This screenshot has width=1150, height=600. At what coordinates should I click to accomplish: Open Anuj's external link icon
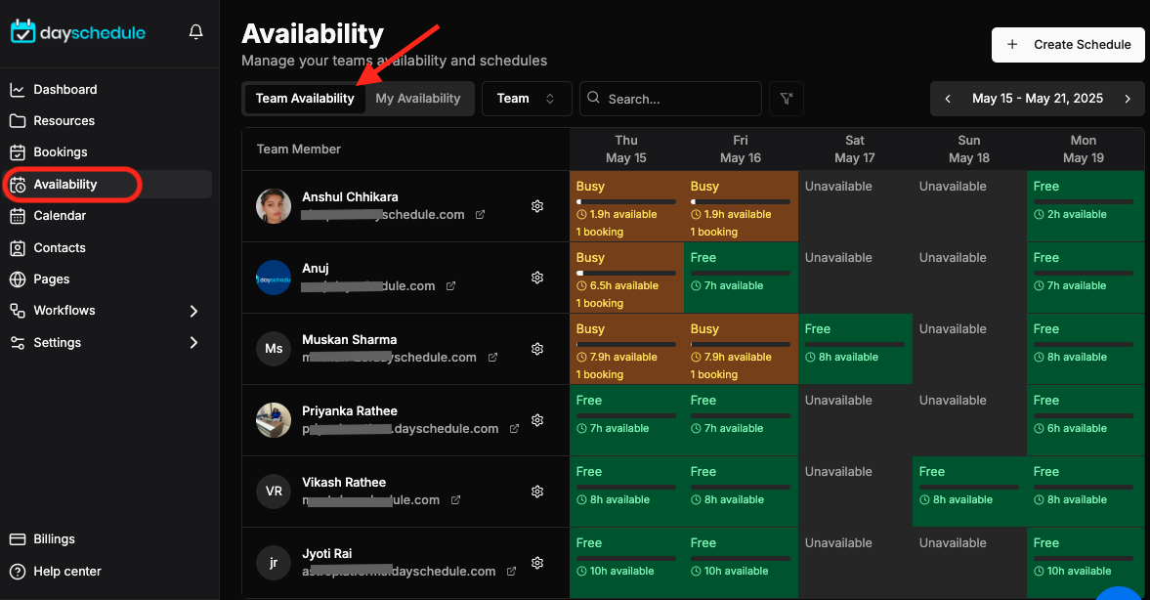point(450,286)
